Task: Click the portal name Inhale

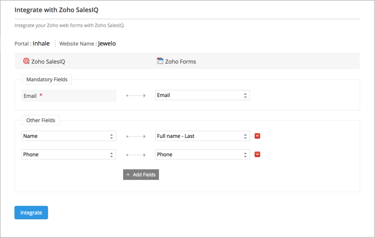Action: [41, 44]
